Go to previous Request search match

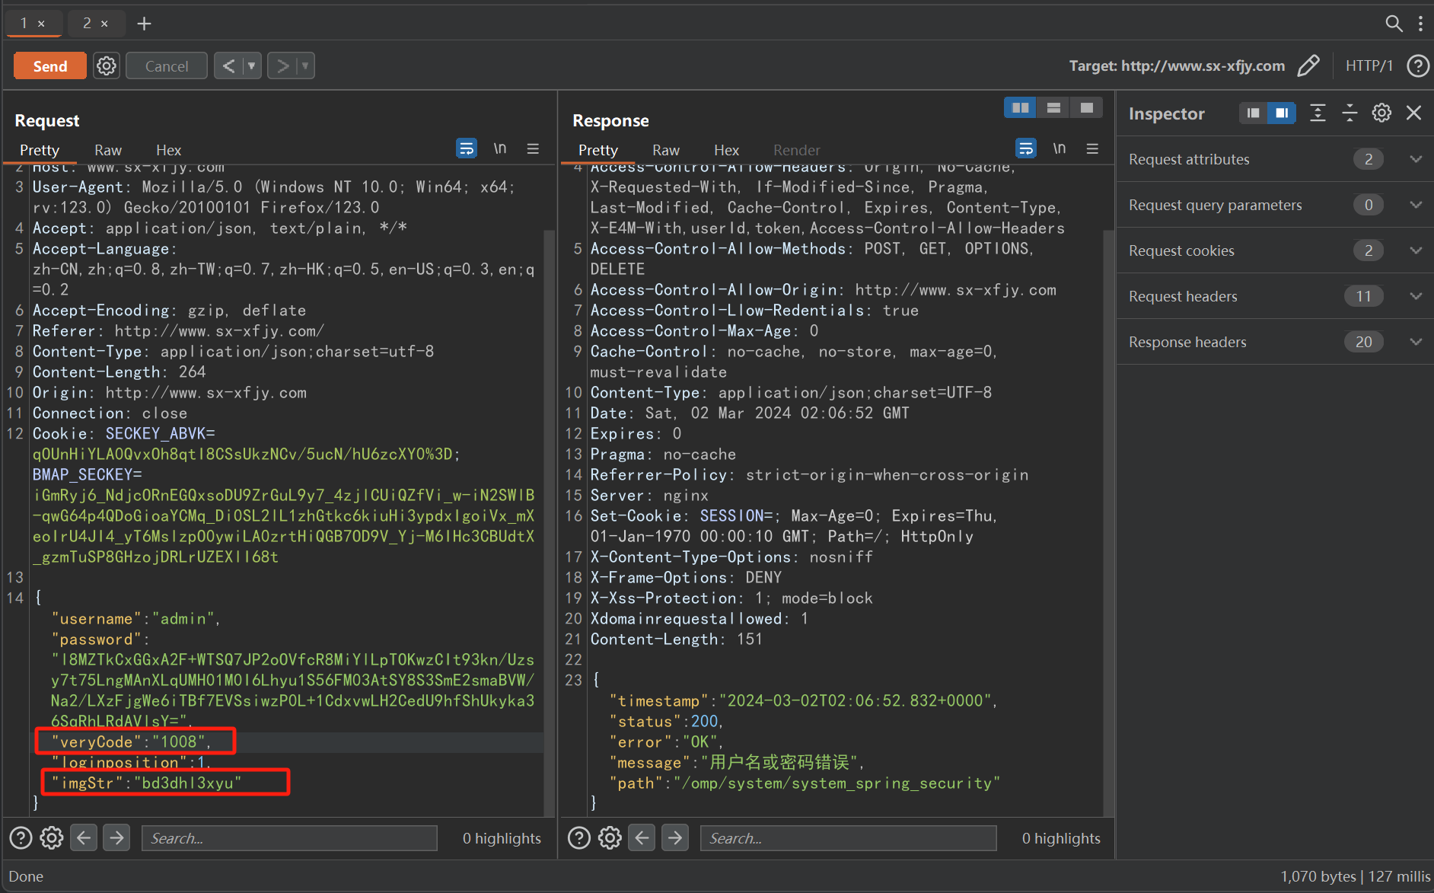pyautogui.click(x=84, y=838)
